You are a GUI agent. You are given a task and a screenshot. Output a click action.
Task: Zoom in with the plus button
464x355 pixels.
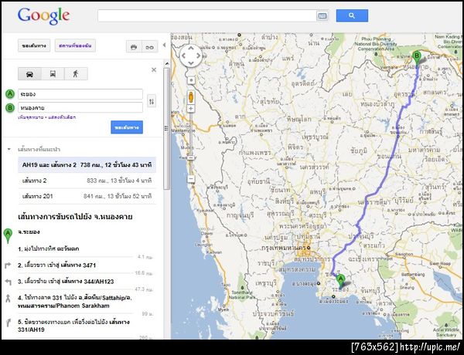point(191,109)
